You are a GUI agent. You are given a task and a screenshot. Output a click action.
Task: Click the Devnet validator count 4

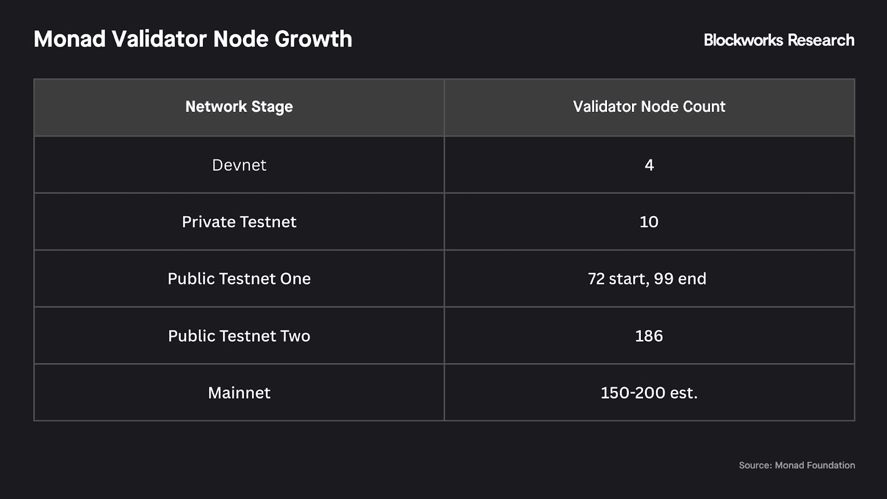pyautogui.click(x=649, y=165)
